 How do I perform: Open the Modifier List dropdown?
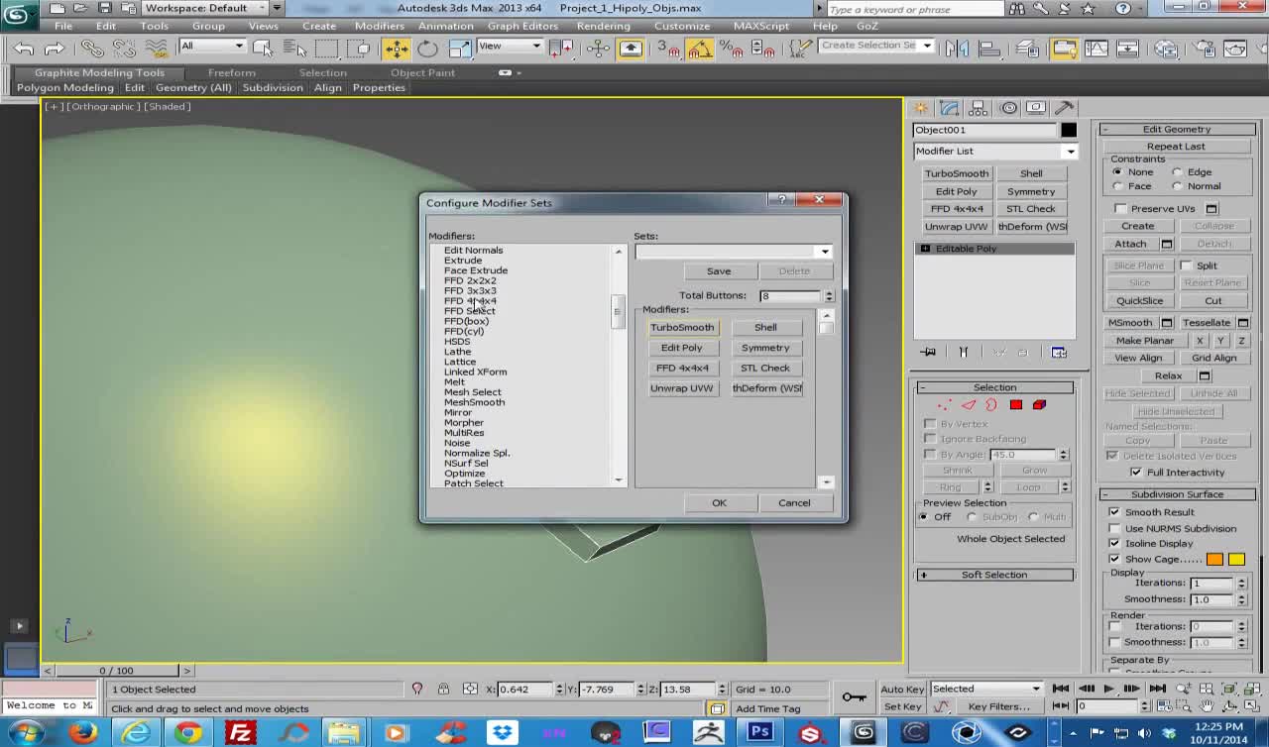click(x=1070, y=152)
